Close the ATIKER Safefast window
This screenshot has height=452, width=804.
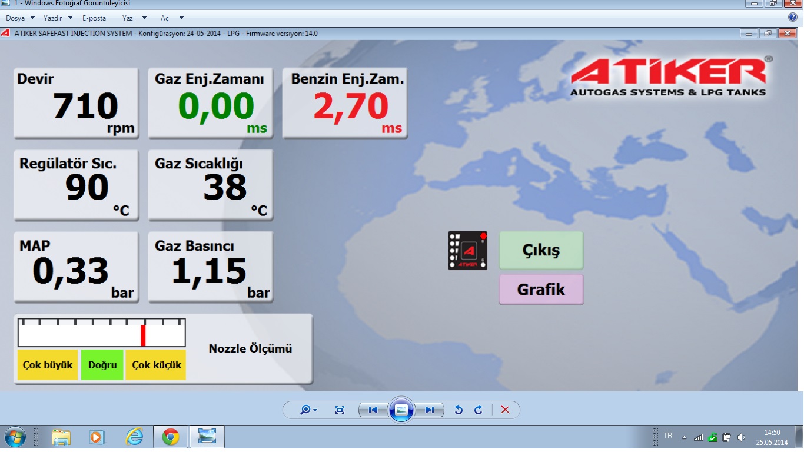pos(787,34)
